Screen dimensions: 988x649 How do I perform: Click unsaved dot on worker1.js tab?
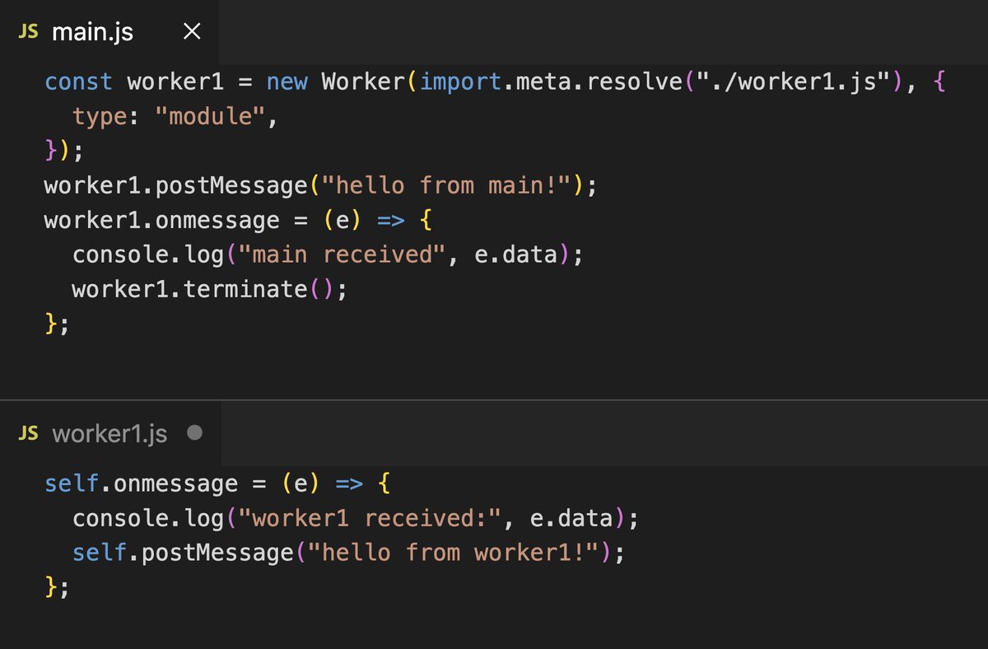[194, 432]
